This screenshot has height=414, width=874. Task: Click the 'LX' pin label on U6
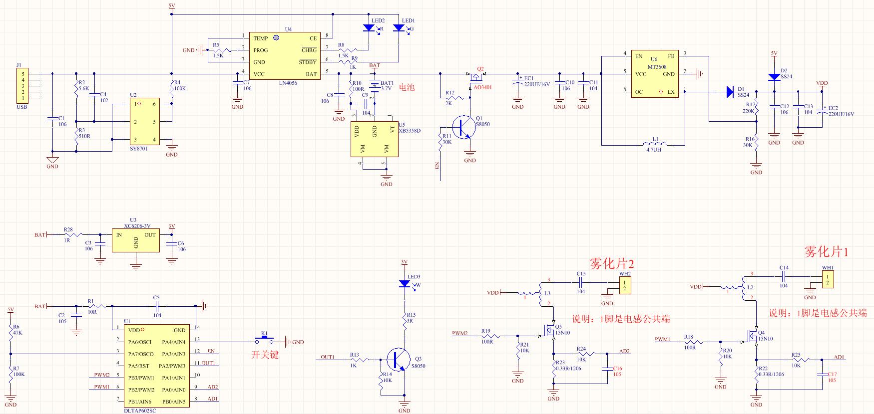click(x=671, y=92)
